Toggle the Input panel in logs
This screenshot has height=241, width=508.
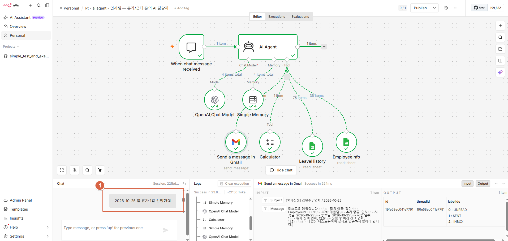tap(467, 184)
